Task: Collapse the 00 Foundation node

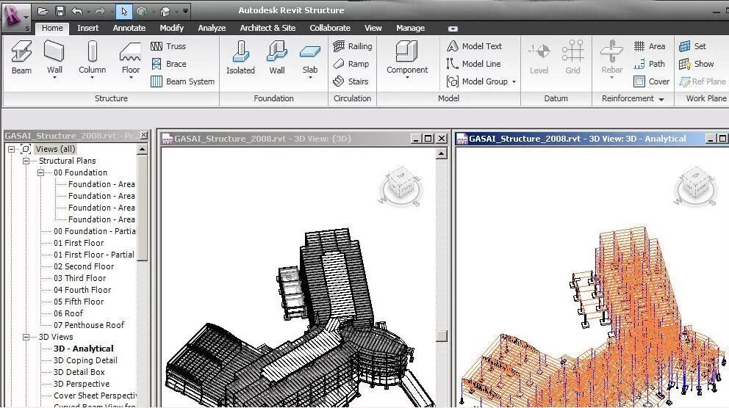Action: [41, 172]
